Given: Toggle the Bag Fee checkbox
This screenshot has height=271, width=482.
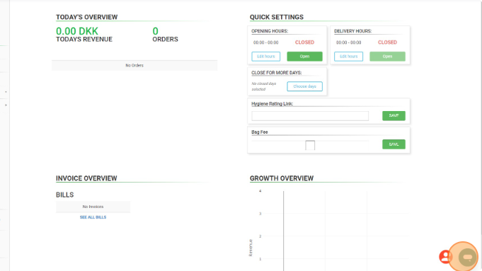Looking at the screenshot, I should coord(310,145).
